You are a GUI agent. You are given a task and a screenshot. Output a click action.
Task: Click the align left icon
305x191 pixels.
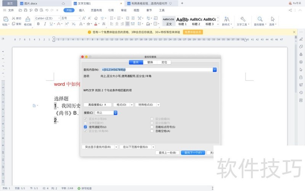click(x=111, y=24)
